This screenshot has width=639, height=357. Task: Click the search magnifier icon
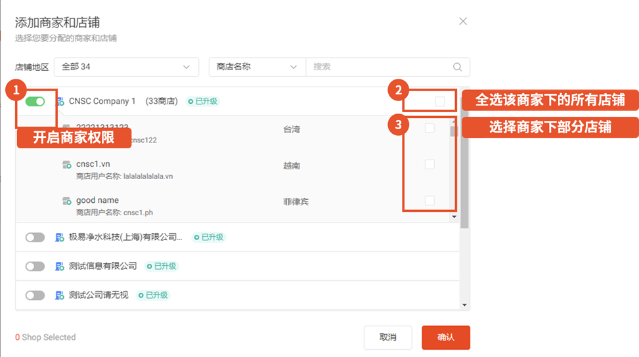coord(457,67)
